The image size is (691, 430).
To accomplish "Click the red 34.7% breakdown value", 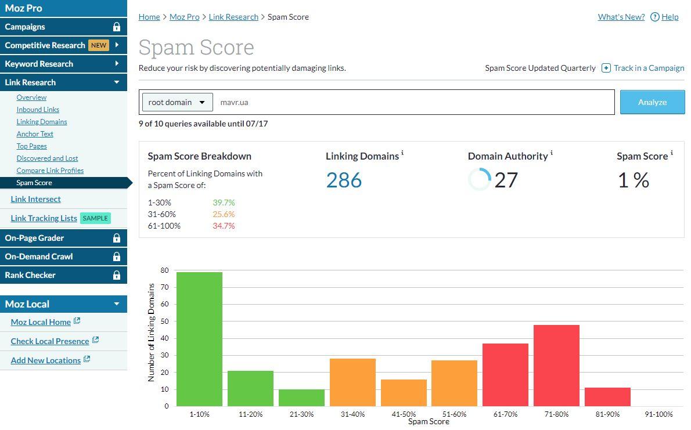I will pyautogui.click(x=224, y=226).
